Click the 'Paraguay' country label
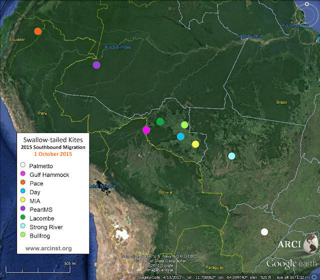The image size is (320, 280). (214, 268)
